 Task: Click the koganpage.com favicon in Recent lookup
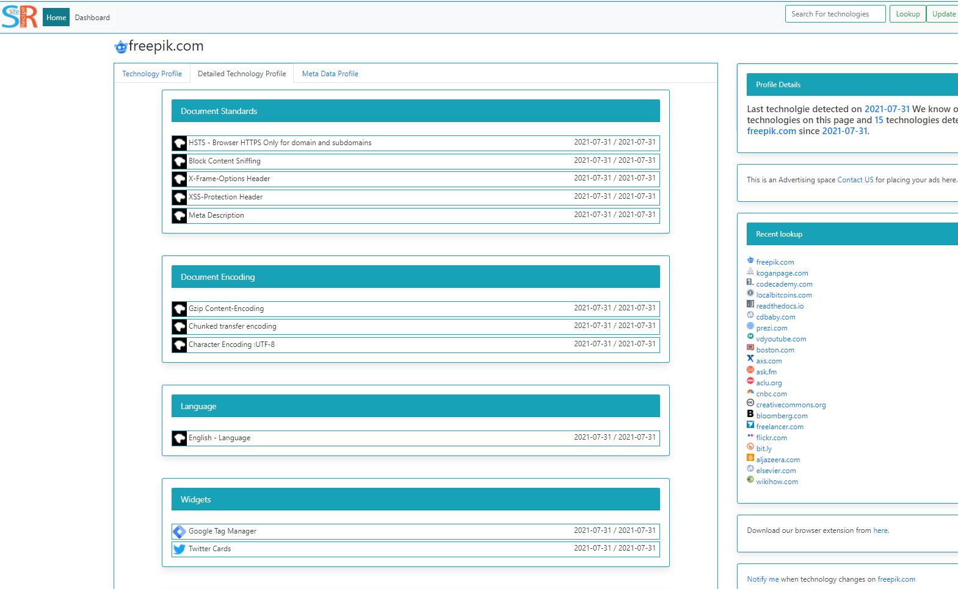coord(750,271)
